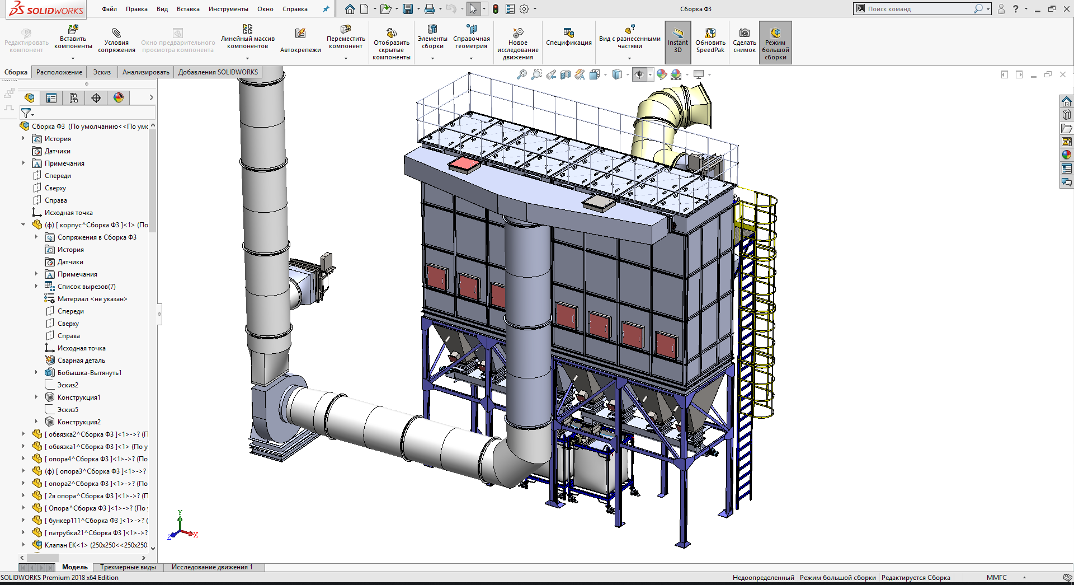This screenshot has width=1074, height=585.
Task: Open the Исследование движения 1 tab
Action: [212, 567]
